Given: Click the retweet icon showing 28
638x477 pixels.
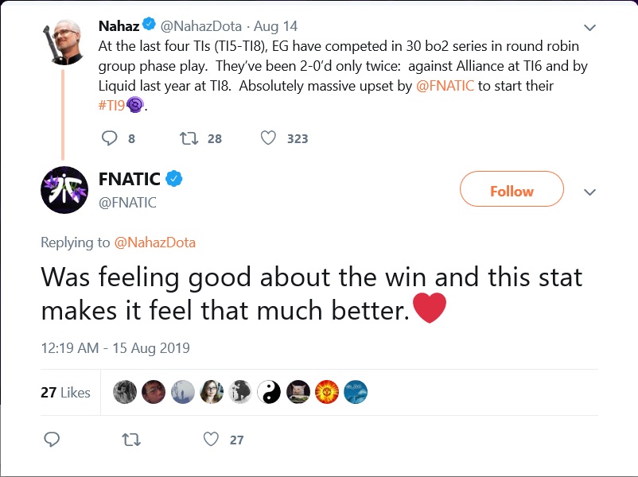Looking at the screenshot, I should click(x=189, y=138).
